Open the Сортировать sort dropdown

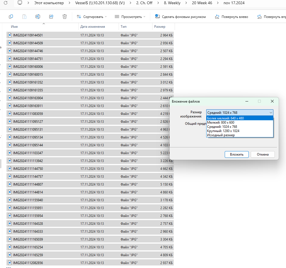(x=92, y=17)
